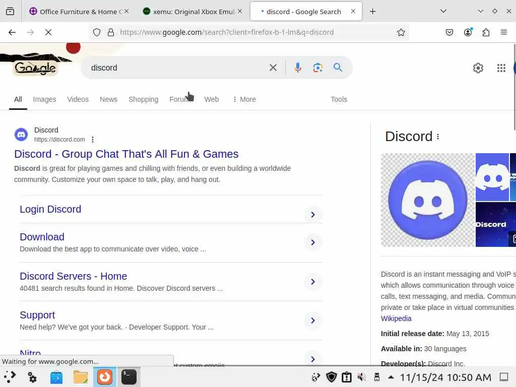This screenshot has height=387, width=516.
Task: Open Login Discord link
Action: coord(50,209)
